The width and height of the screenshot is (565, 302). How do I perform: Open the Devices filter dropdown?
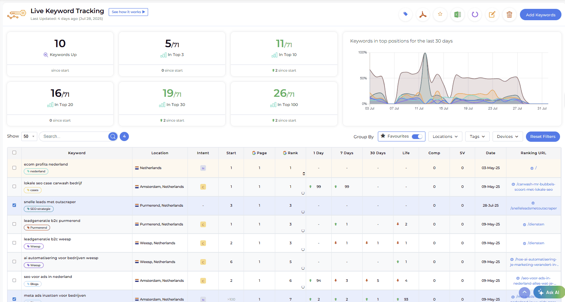pyautogui.click(x=507, y=136)
